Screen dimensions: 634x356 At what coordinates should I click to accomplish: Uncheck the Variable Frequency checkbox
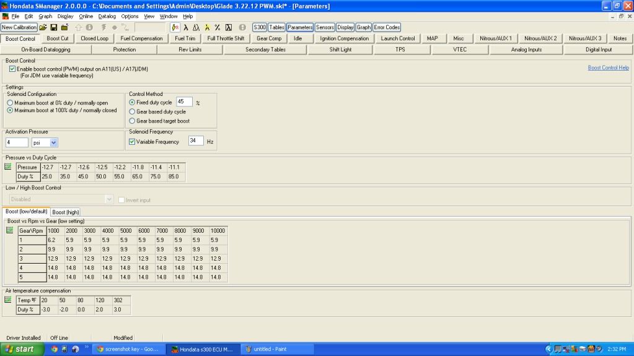click(x=132, y=142)
